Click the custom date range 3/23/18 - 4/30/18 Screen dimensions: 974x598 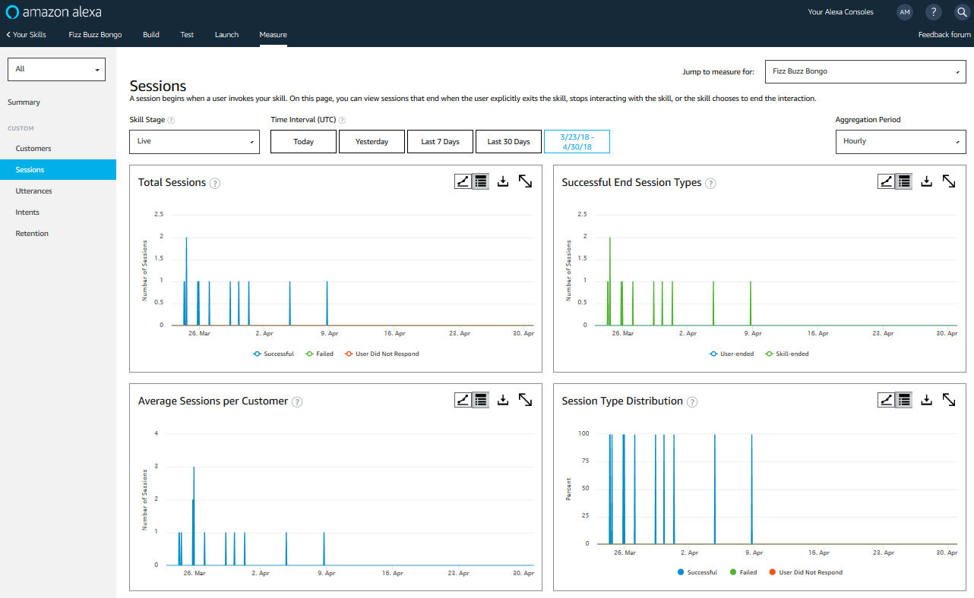point(577,142)
